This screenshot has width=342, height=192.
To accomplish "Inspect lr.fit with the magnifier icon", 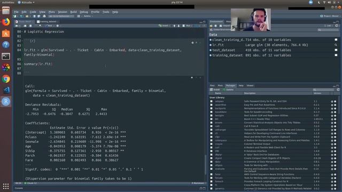I will [x=336, y=45].
